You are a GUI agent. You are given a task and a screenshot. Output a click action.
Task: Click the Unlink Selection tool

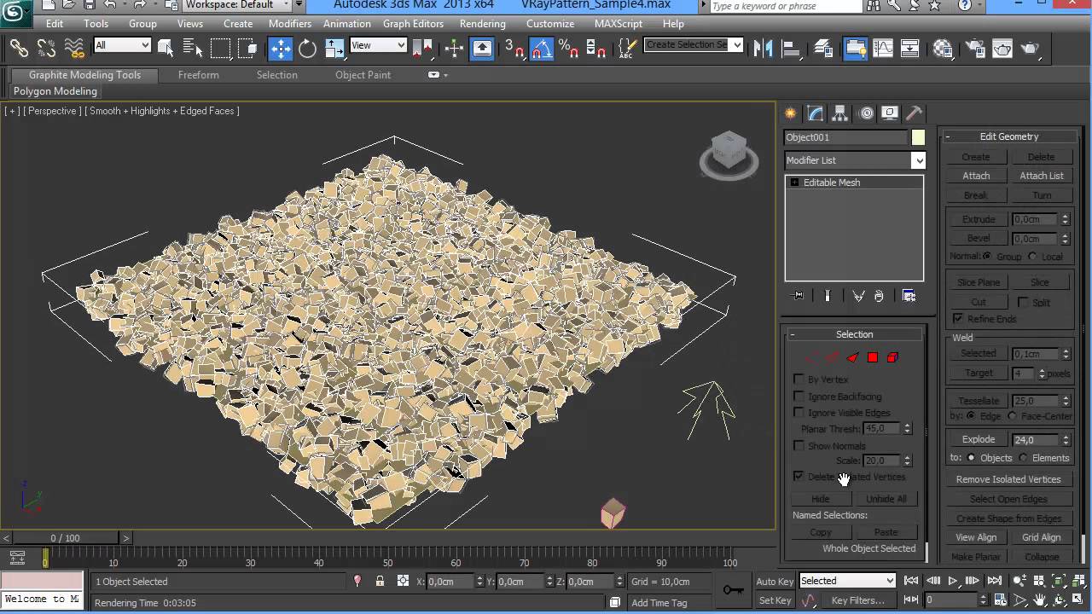pyautogui.click(x=46, y=48)
